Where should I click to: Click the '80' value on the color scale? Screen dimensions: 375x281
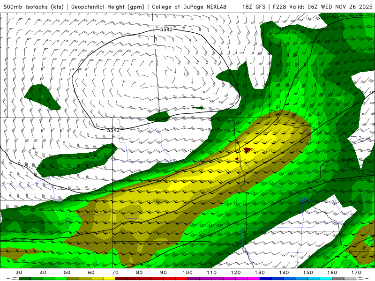pos(139,273)
